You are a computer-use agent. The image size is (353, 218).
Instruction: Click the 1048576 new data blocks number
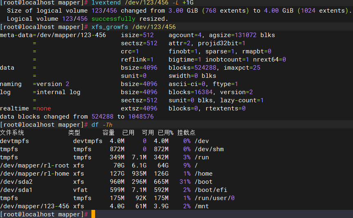(x=141, y=117)
